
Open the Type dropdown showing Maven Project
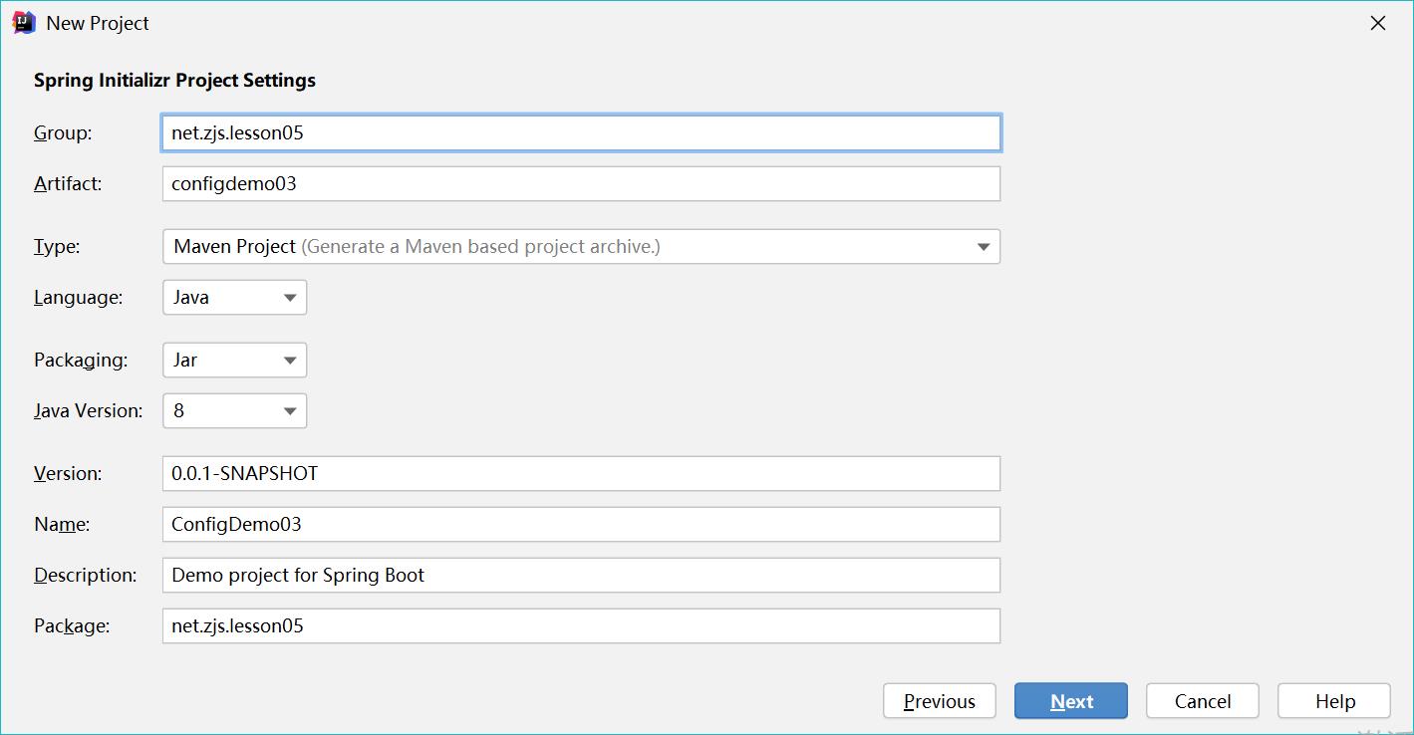(x=581, y=246)
